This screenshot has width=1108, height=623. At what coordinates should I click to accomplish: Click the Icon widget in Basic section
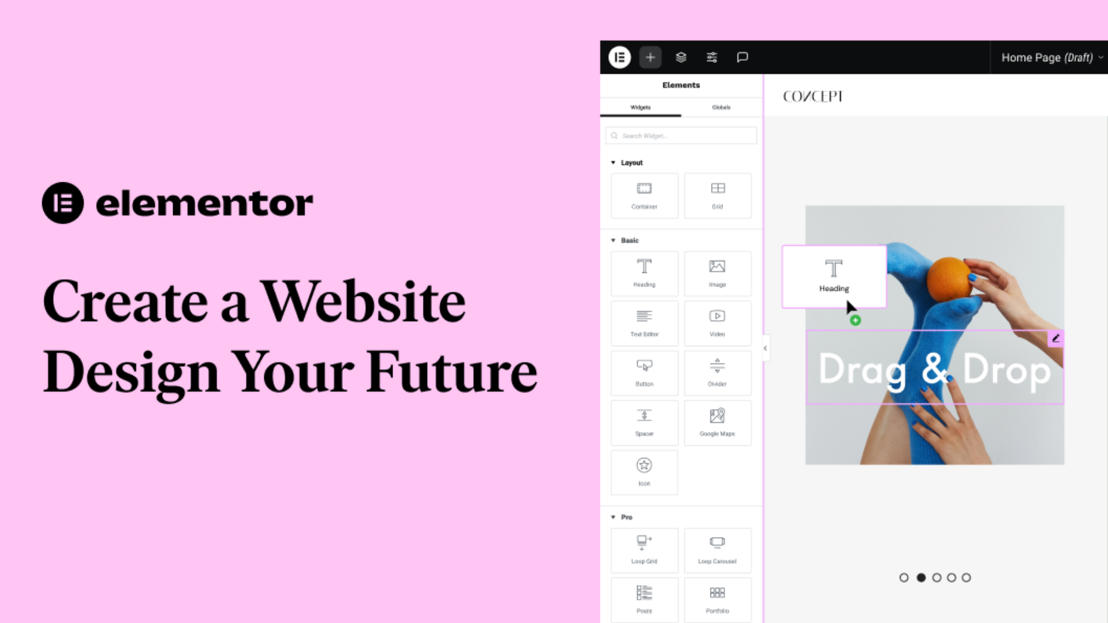644,471
